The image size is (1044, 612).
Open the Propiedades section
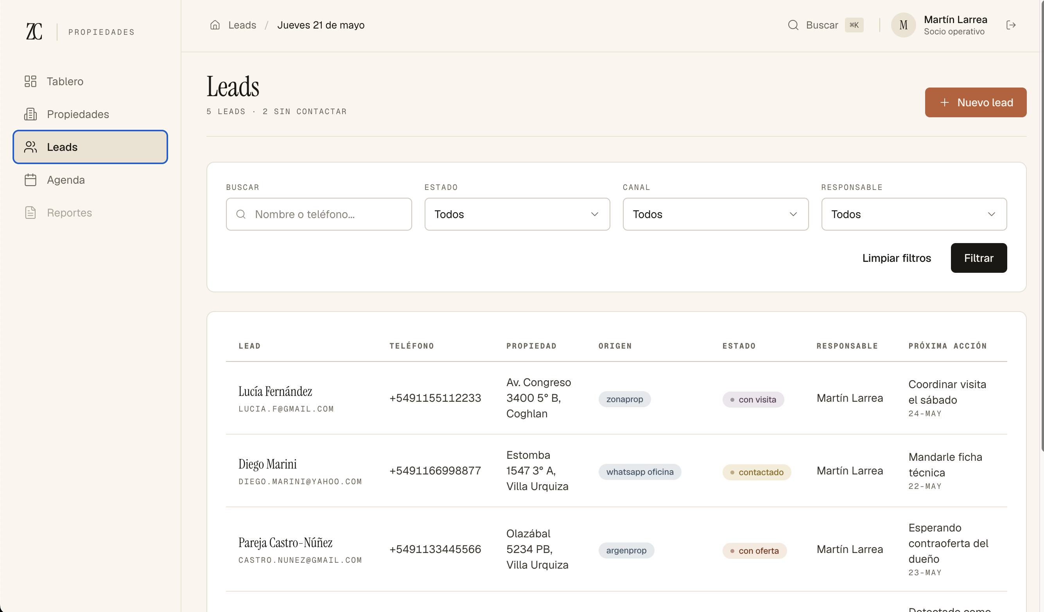click(x=90, y=114)
